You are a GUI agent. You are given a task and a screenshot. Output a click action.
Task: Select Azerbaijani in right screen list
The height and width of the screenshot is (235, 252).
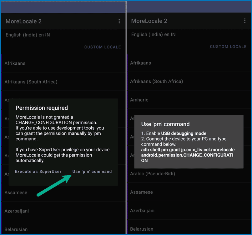pyautogui.click(x=189, y=211)
